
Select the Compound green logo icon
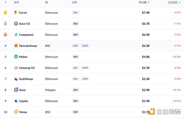(16, 35)
